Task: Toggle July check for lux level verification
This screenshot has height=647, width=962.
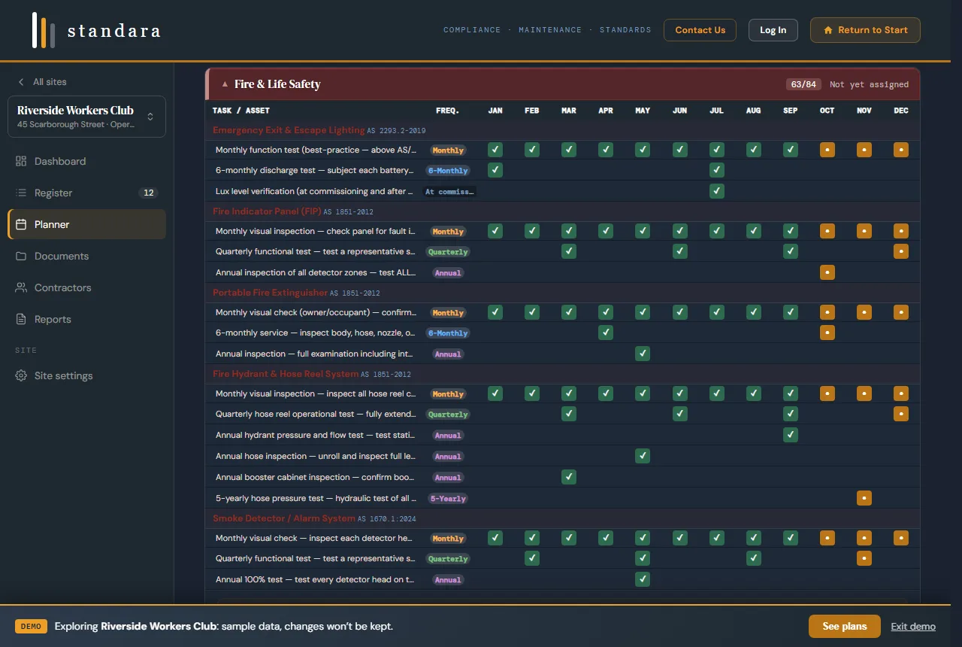Action: (717, 191)
